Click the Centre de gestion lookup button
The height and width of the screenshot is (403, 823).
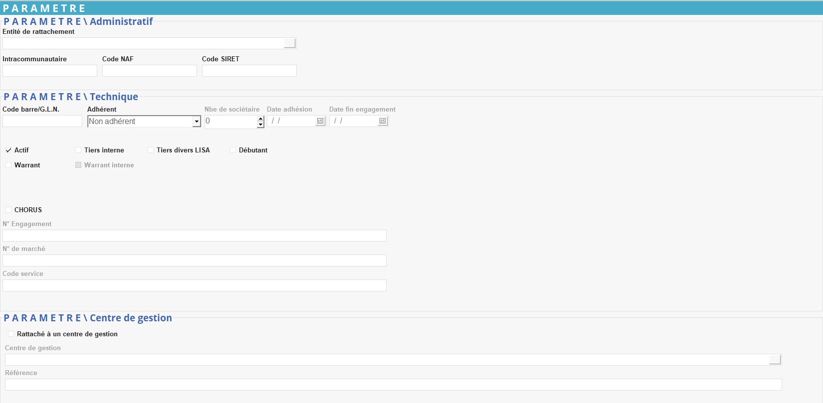(x=775, y=360)
